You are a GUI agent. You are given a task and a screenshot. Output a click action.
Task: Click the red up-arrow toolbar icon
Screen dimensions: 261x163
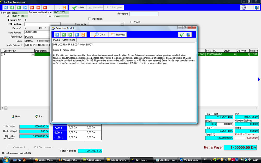coord(45,8)
